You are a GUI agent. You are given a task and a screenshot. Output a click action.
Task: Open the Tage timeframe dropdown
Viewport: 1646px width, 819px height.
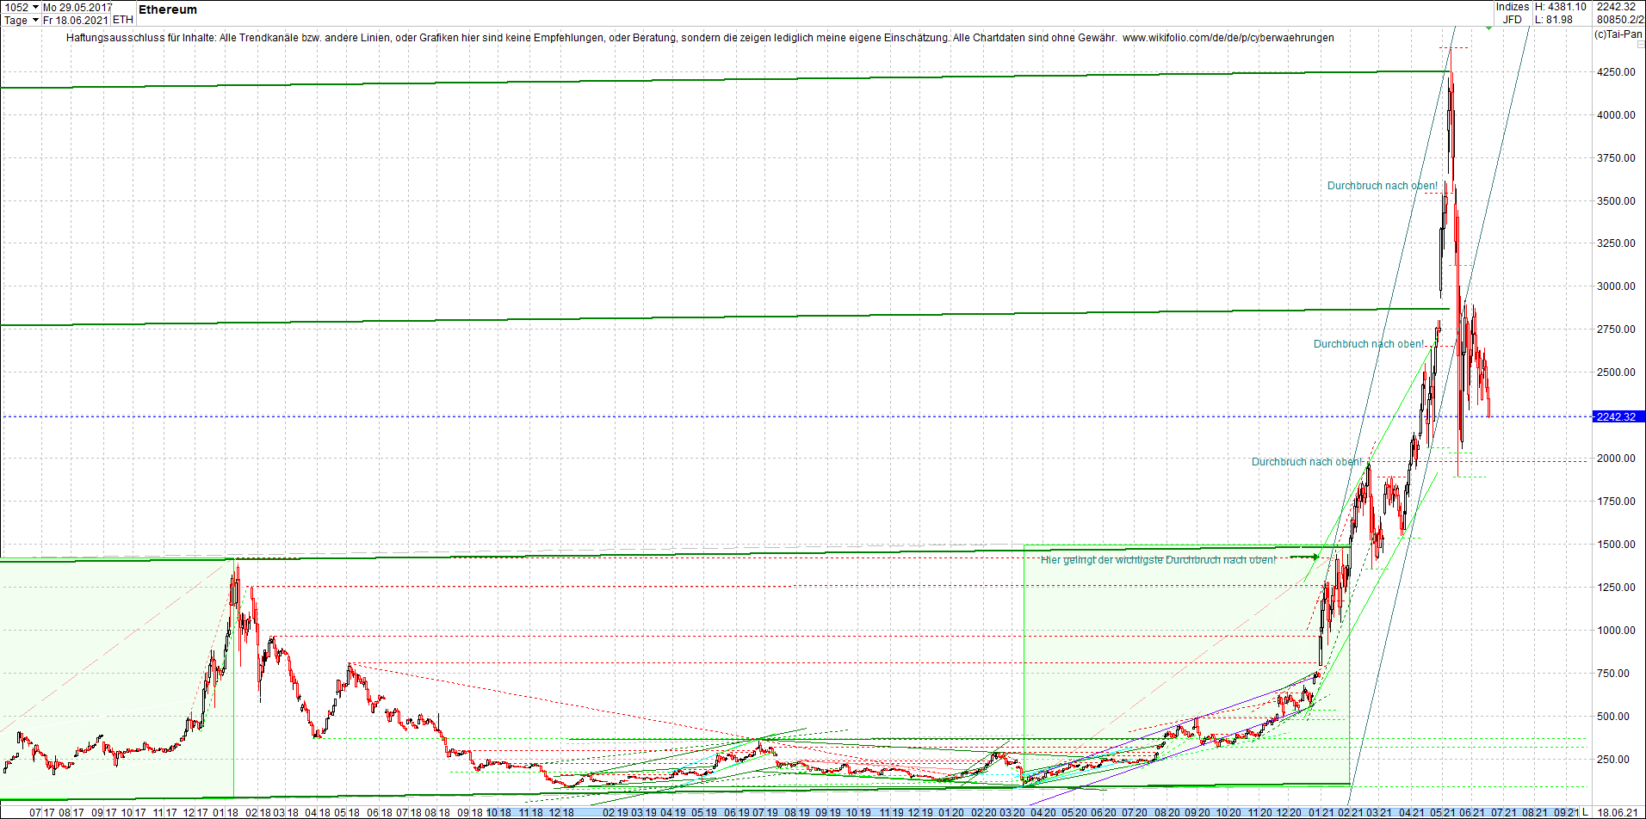(x=35, y=20)
